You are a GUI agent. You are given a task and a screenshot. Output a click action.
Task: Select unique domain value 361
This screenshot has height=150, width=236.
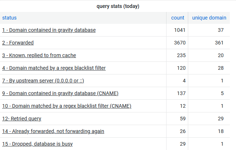(219, 43)
